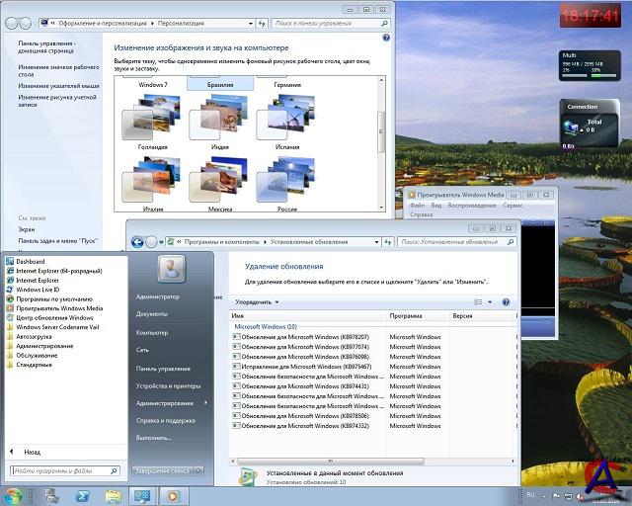Click horizontal scrollbar in updates list

(x=331, y=461)
